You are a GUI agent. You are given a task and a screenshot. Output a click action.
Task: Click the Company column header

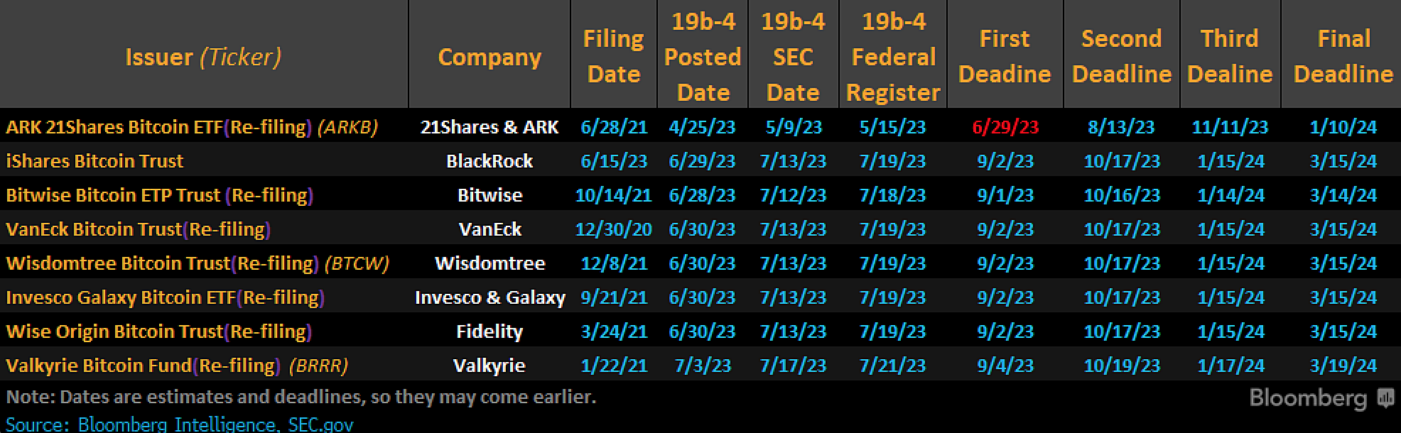click(x=489, y=57)
